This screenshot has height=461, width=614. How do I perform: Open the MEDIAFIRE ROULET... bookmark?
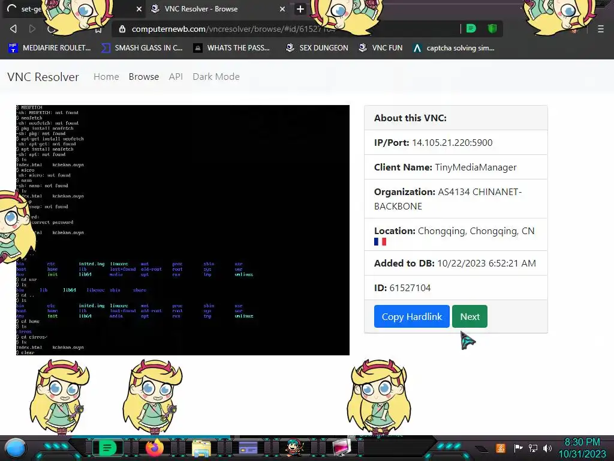click(x=49, y=48)
